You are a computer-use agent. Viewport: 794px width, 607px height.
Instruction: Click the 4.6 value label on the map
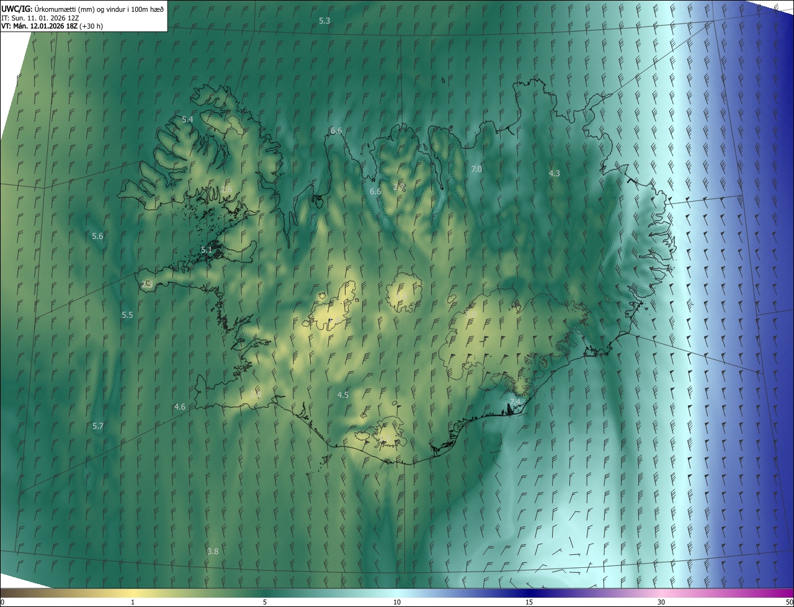tap(179, 407)
